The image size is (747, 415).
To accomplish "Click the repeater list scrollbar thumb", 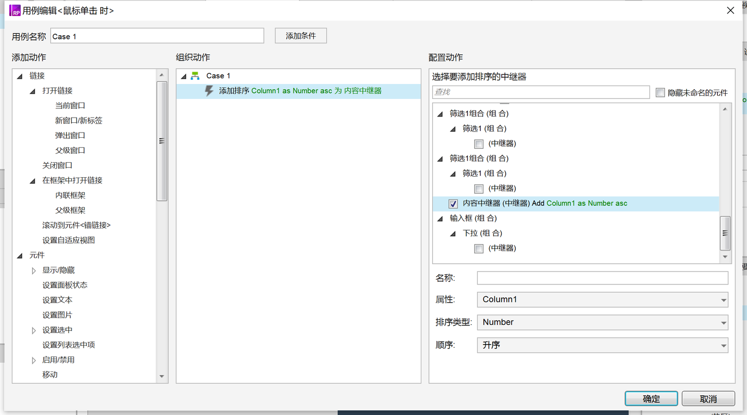I will coord(725,233).
